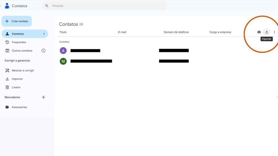Expand the Marcadores section with plus

43,97
